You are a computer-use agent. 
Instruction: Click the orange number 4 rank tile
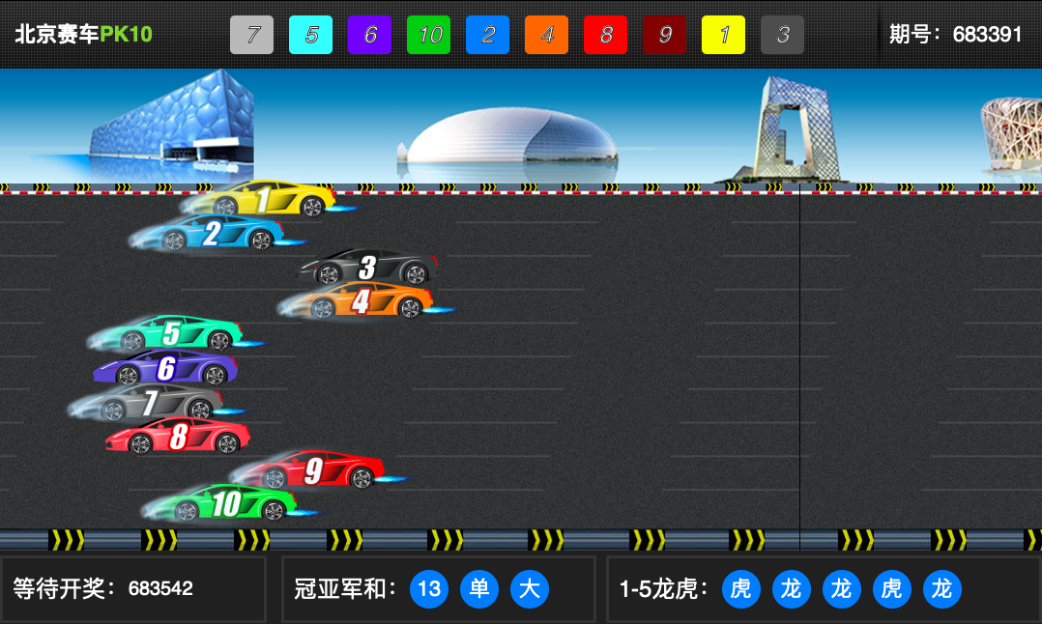pos(546,35)
